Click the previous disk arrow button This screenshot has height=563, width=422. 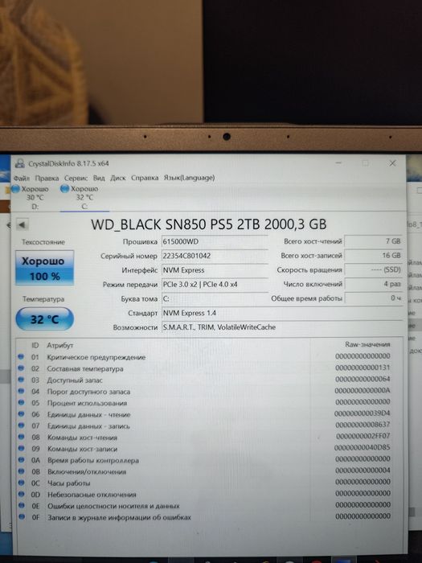(22, 224)
